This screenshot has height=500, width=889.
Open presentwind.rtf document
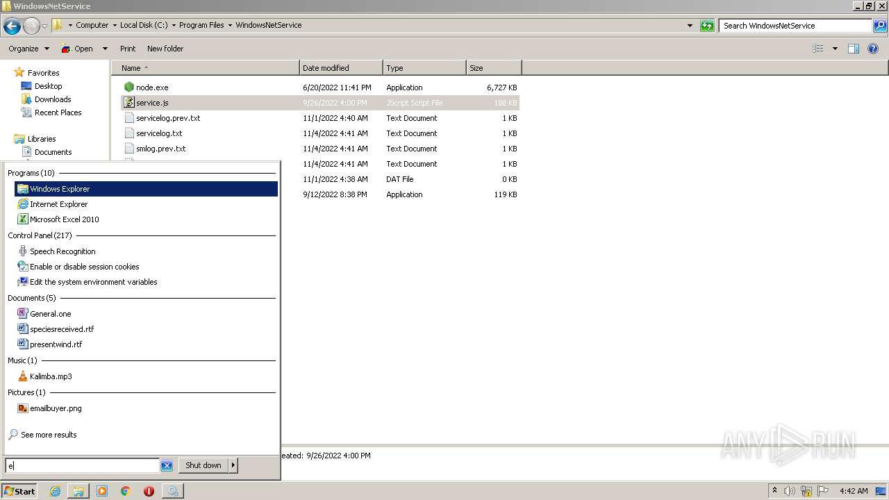coord(146,344)
